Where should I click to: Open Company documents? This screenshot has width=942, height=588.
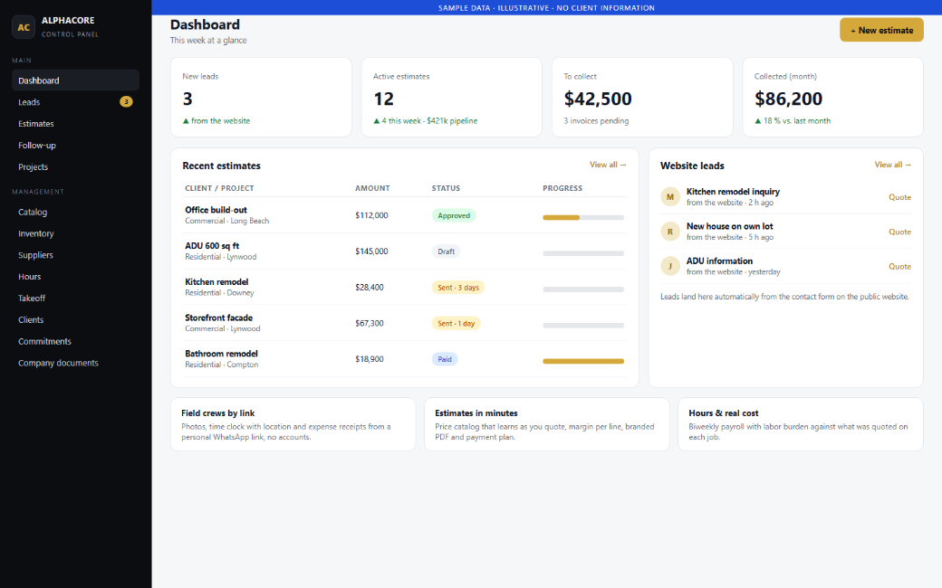click(x=76, y=363)
